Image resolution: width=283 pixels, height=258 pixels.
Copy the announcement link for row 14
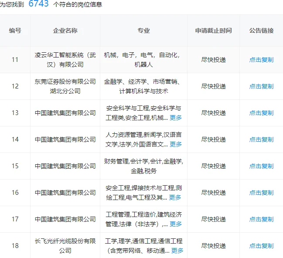(261, 139)
